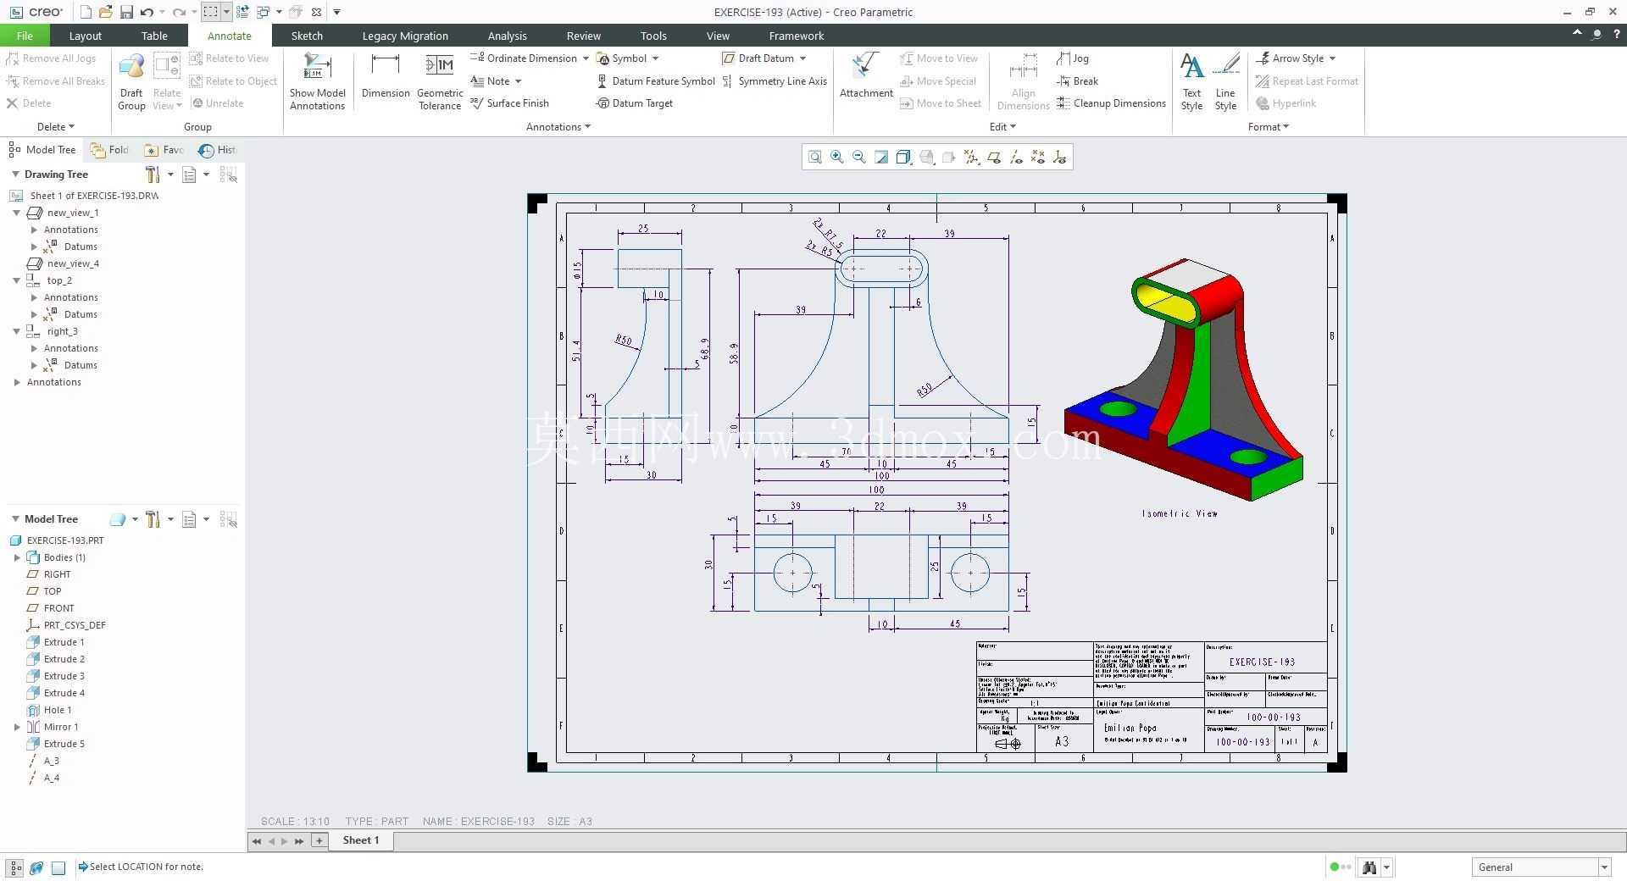Switch to the Table tab
Screen dimensions: 1627x881
154,36
